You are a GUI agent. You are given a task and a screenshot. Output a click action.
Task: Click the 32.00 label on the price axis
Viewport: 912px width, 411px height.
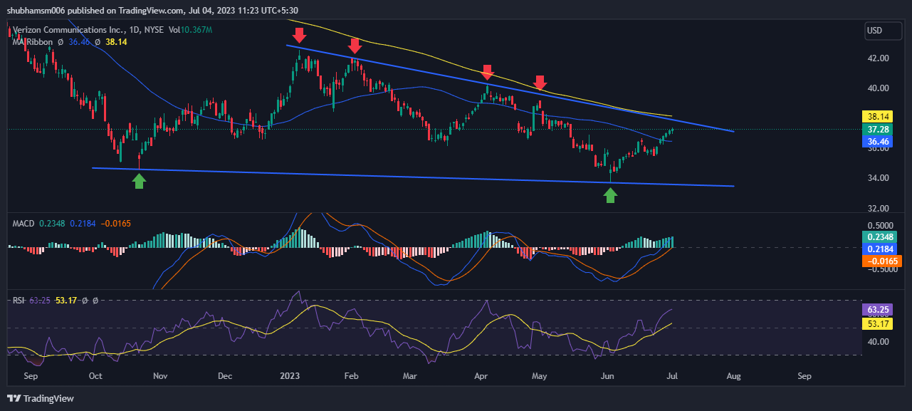click(879, 209)
